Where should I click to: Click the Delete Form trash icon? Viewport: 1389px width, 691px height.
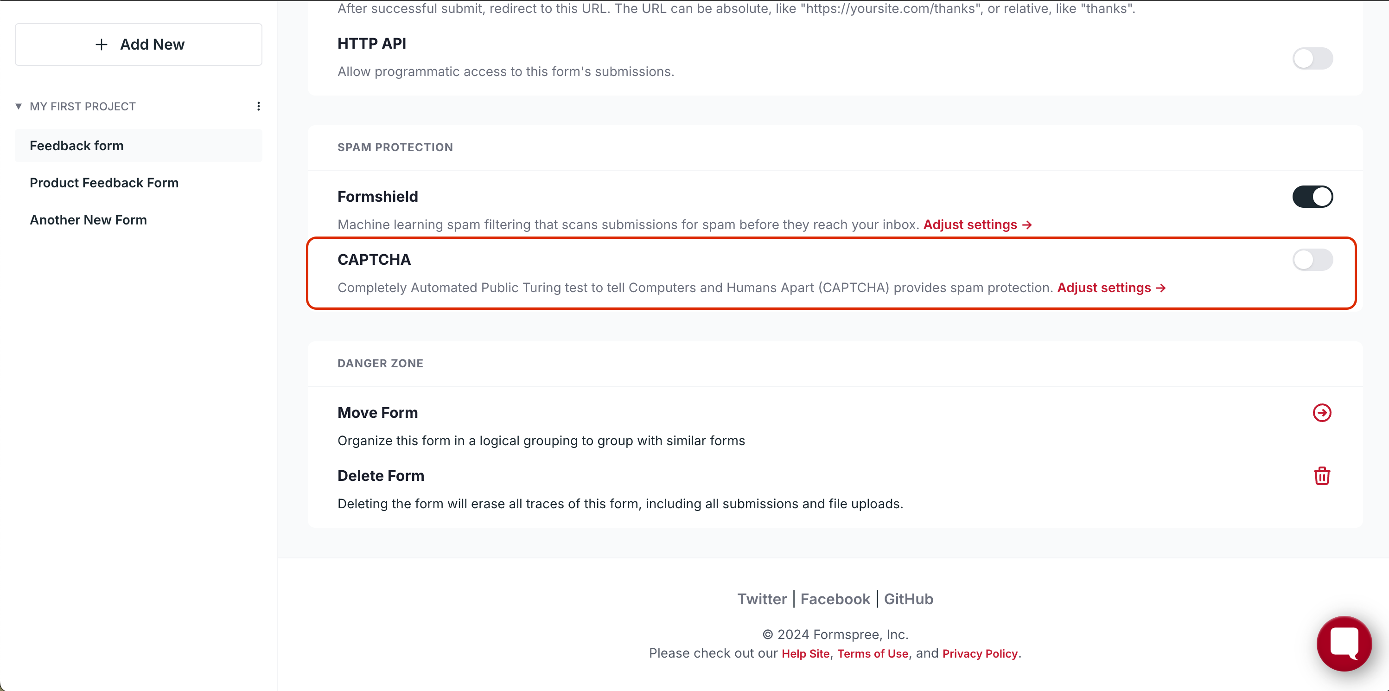coord(1322,476)
